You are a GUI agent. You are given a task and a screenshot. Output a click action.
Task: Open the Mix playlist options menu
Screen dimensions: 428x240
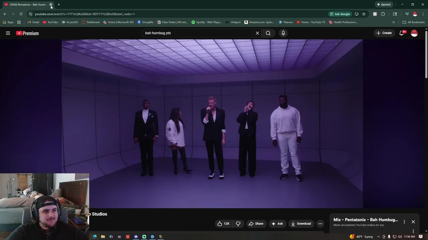pos(404,222)
